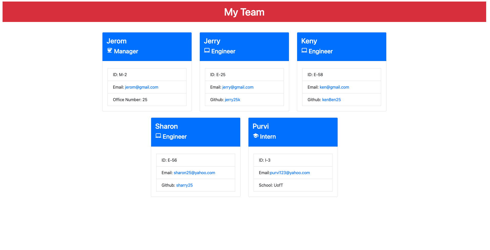
Task: Click the ID: M-2 row
Action: coord(147,75)
